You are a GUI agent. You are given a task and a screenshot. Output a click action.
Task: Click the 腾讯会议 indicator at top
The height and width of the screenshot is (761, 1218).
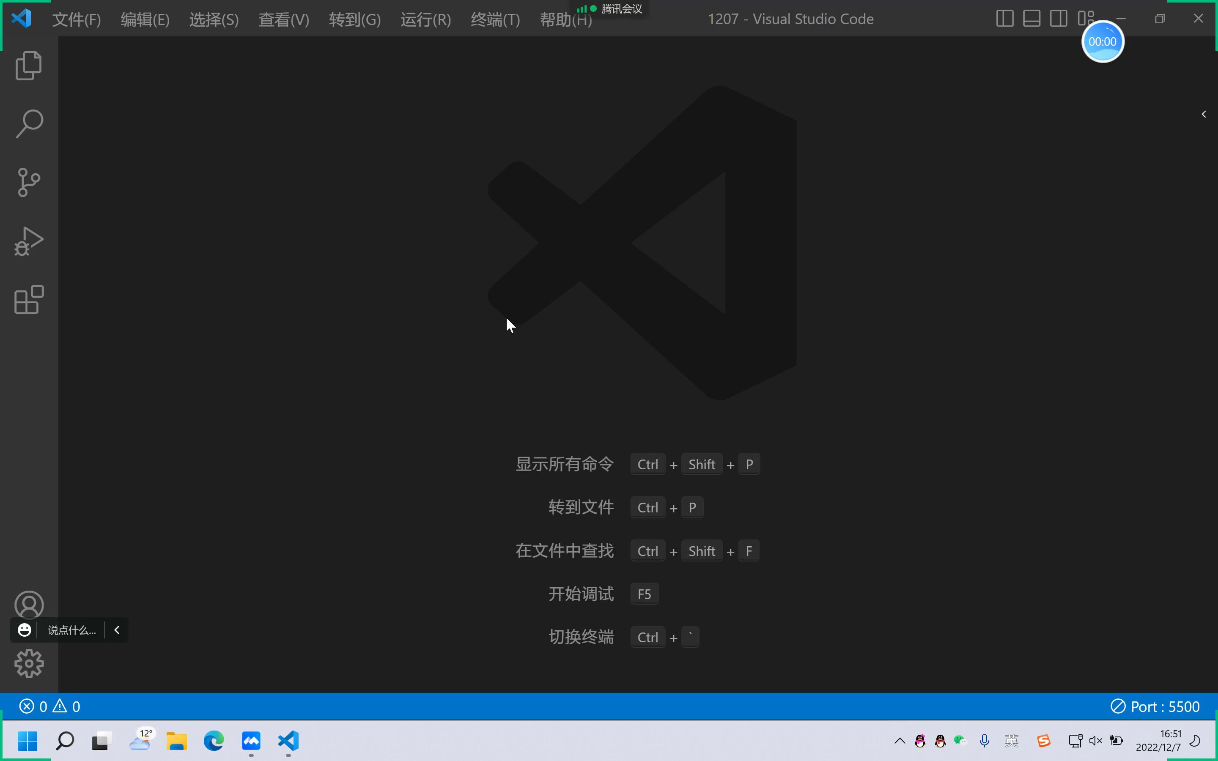(609, 8)
